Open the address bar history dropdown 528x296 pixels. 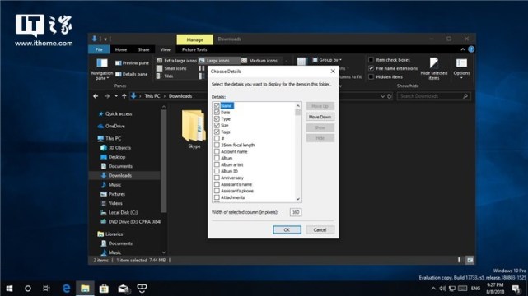(x=382, y=96)
